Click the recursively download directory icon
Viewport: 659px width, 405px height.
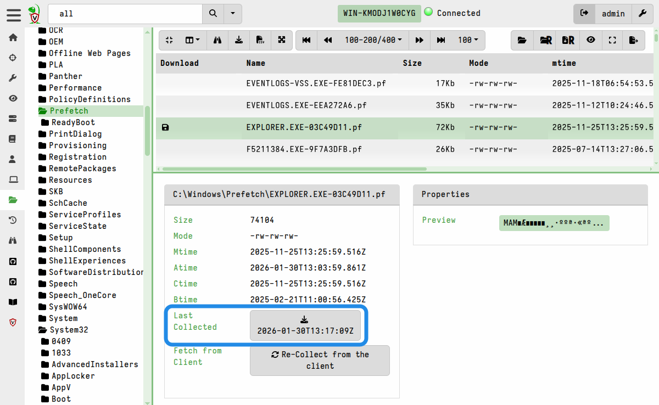(568, 40)
